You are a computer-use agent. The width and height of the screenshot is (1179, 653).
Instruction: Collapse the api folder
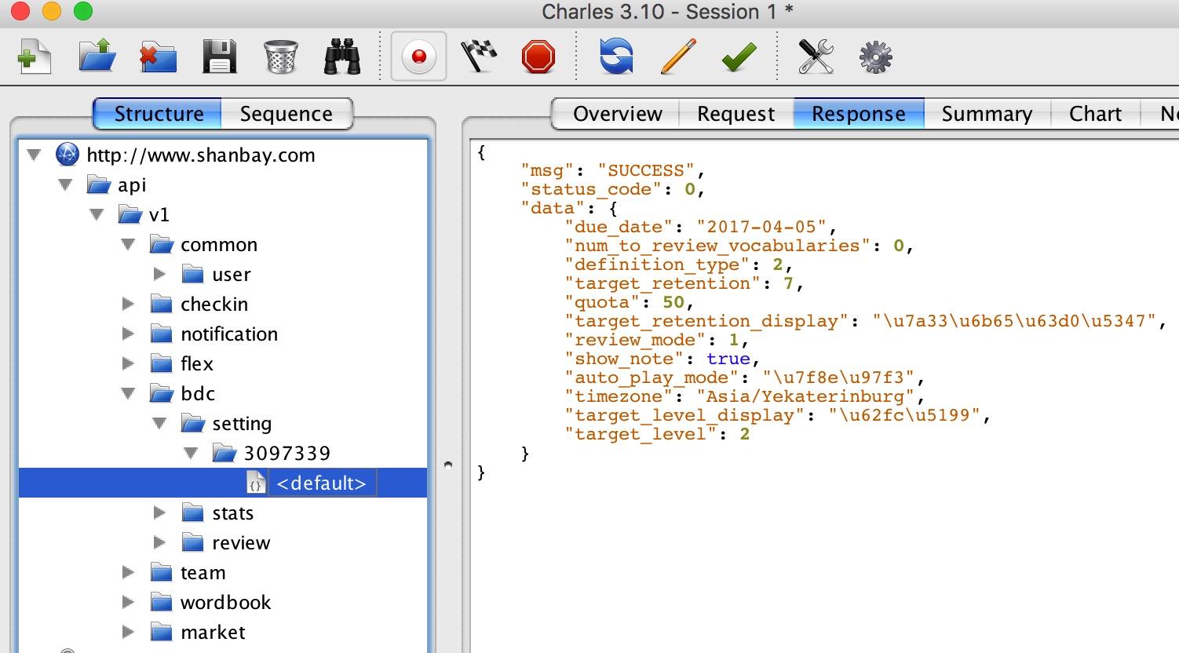[x=65, y=184]
